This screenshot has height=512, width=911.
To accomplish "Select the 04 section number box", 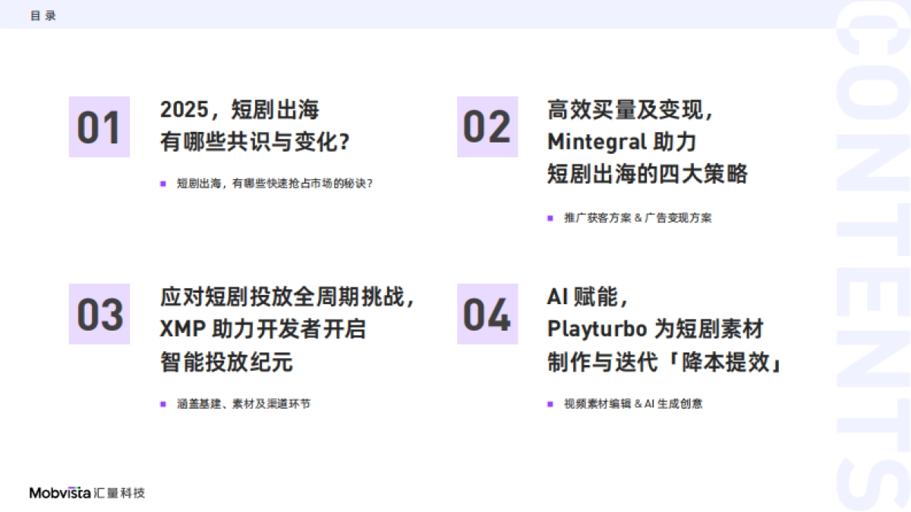I will [x=487, y=314].
